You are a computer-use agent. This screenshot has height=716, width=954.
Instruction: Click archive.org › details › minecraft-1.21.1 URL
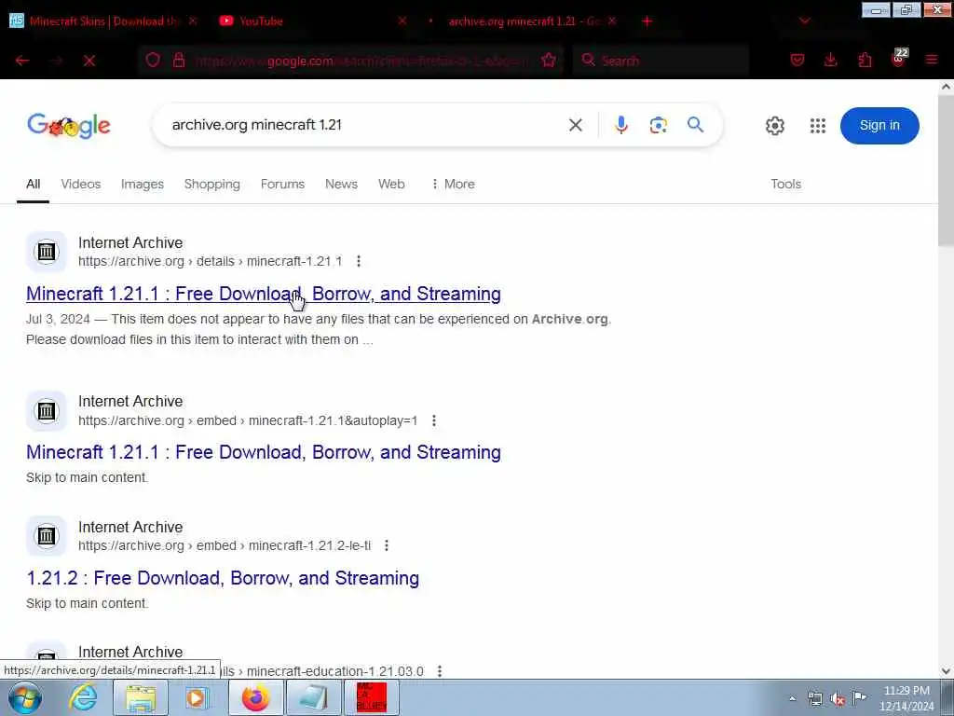point(211,261)
